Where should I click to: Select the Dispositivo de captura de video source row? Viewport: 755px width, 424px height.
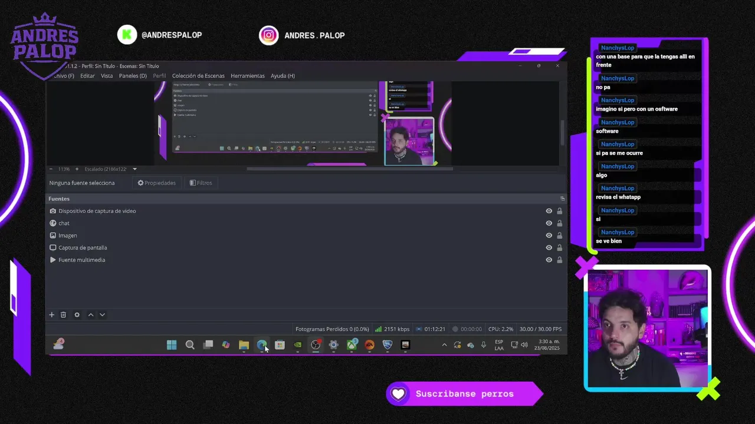click(x=306, y=211)
